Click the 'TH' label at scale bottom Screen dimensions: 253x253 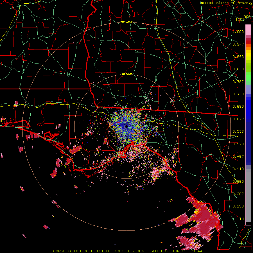pos(241,219)
